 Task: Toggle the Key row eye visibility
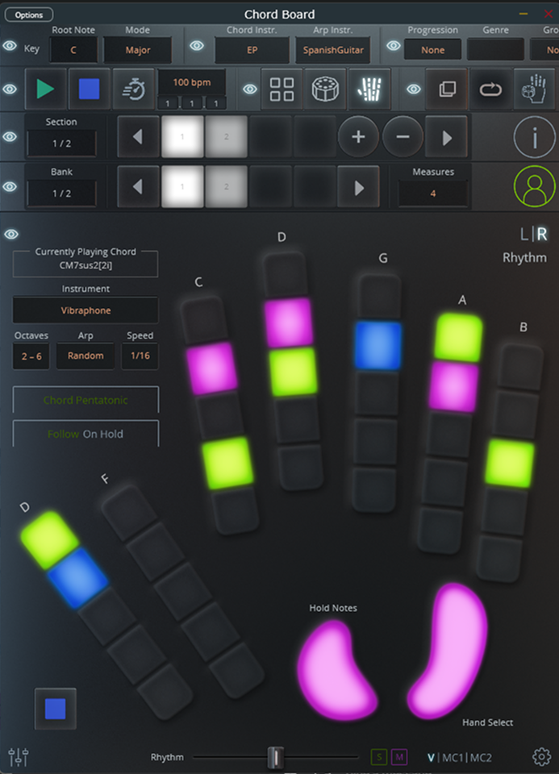[10, 46]
